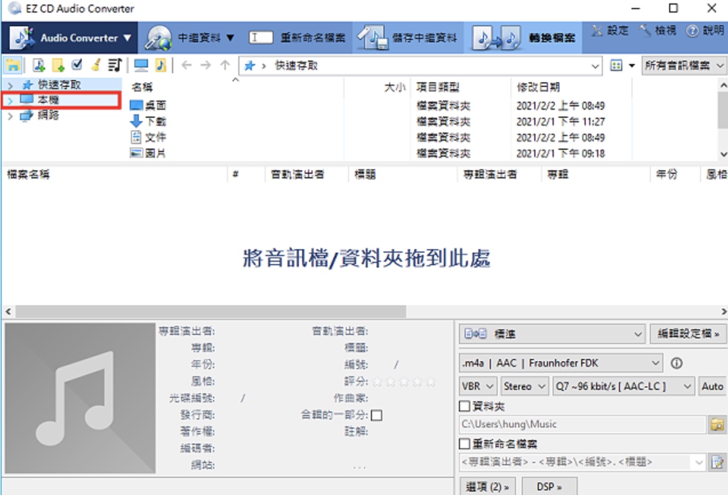Click the 中繼資料 disc icon
This screenshot has width=728, height=495.
tap(158, 38)
